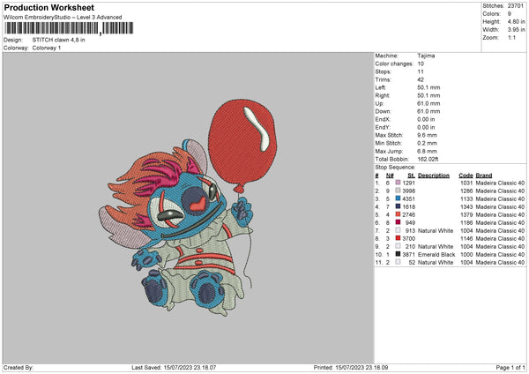529x374 pixels.
Task: Click the 'Colorway 1' value
Action: tap(47, 48)
